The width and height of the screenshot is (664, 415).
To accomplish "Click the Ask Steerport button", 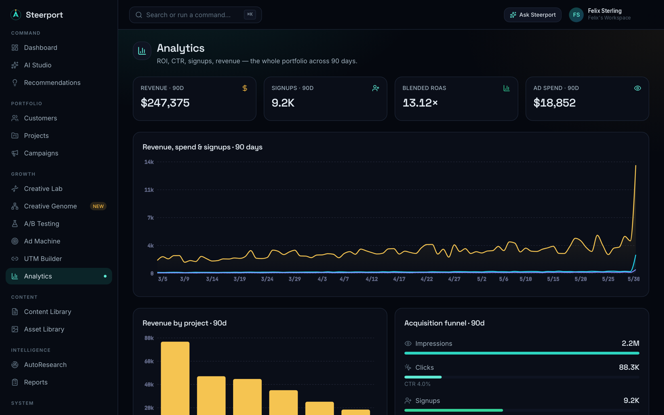I will tap(532, 15).
